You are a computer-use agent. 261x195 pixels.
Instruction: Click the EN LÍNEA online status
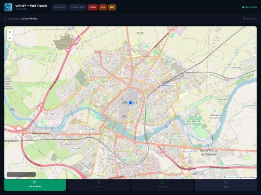(249, 7)
